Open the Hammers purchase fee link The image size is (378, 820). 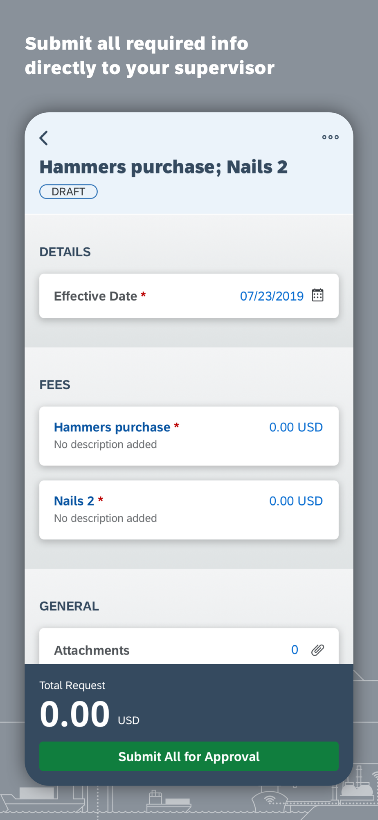112,427
